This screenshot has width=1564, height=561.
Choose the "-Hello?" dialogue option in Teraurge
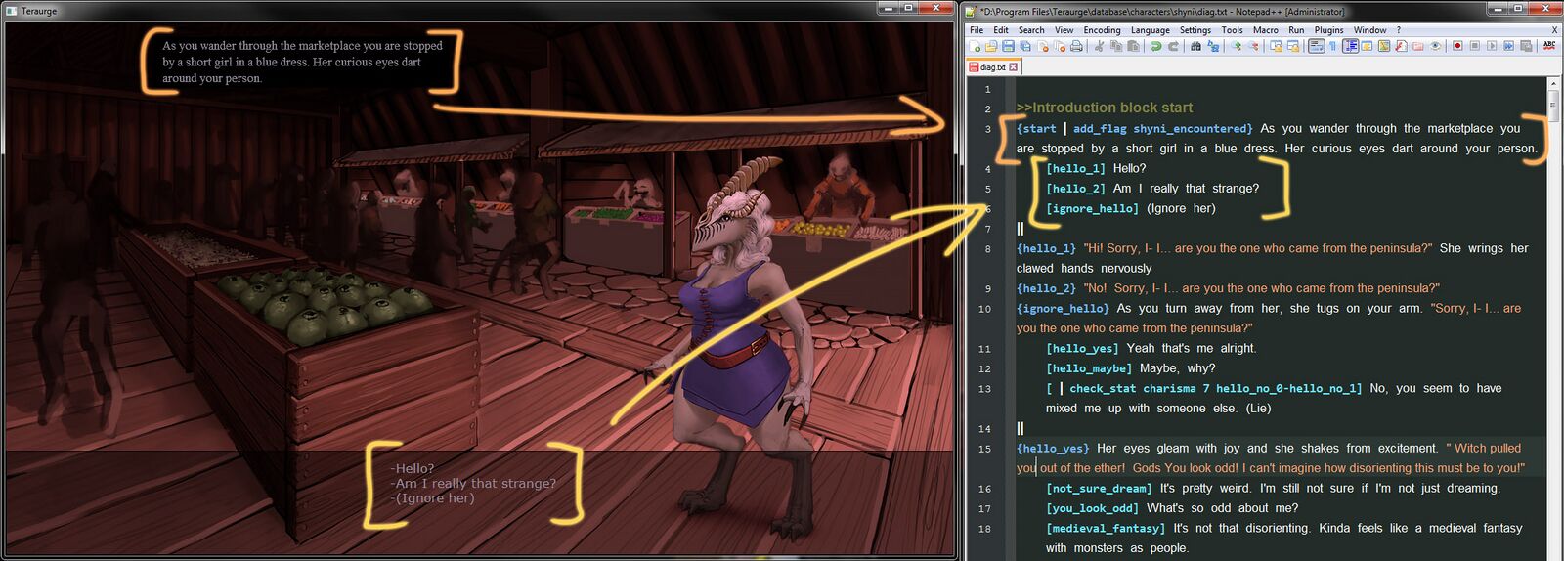pos(413,468)
